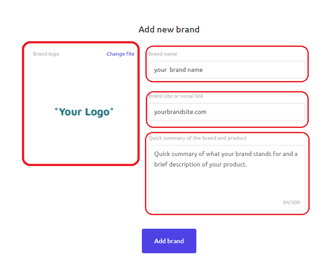Click the line 'brief description of your product.'
Viewport: 336px width, 262px height.
[x=201, y=164]
